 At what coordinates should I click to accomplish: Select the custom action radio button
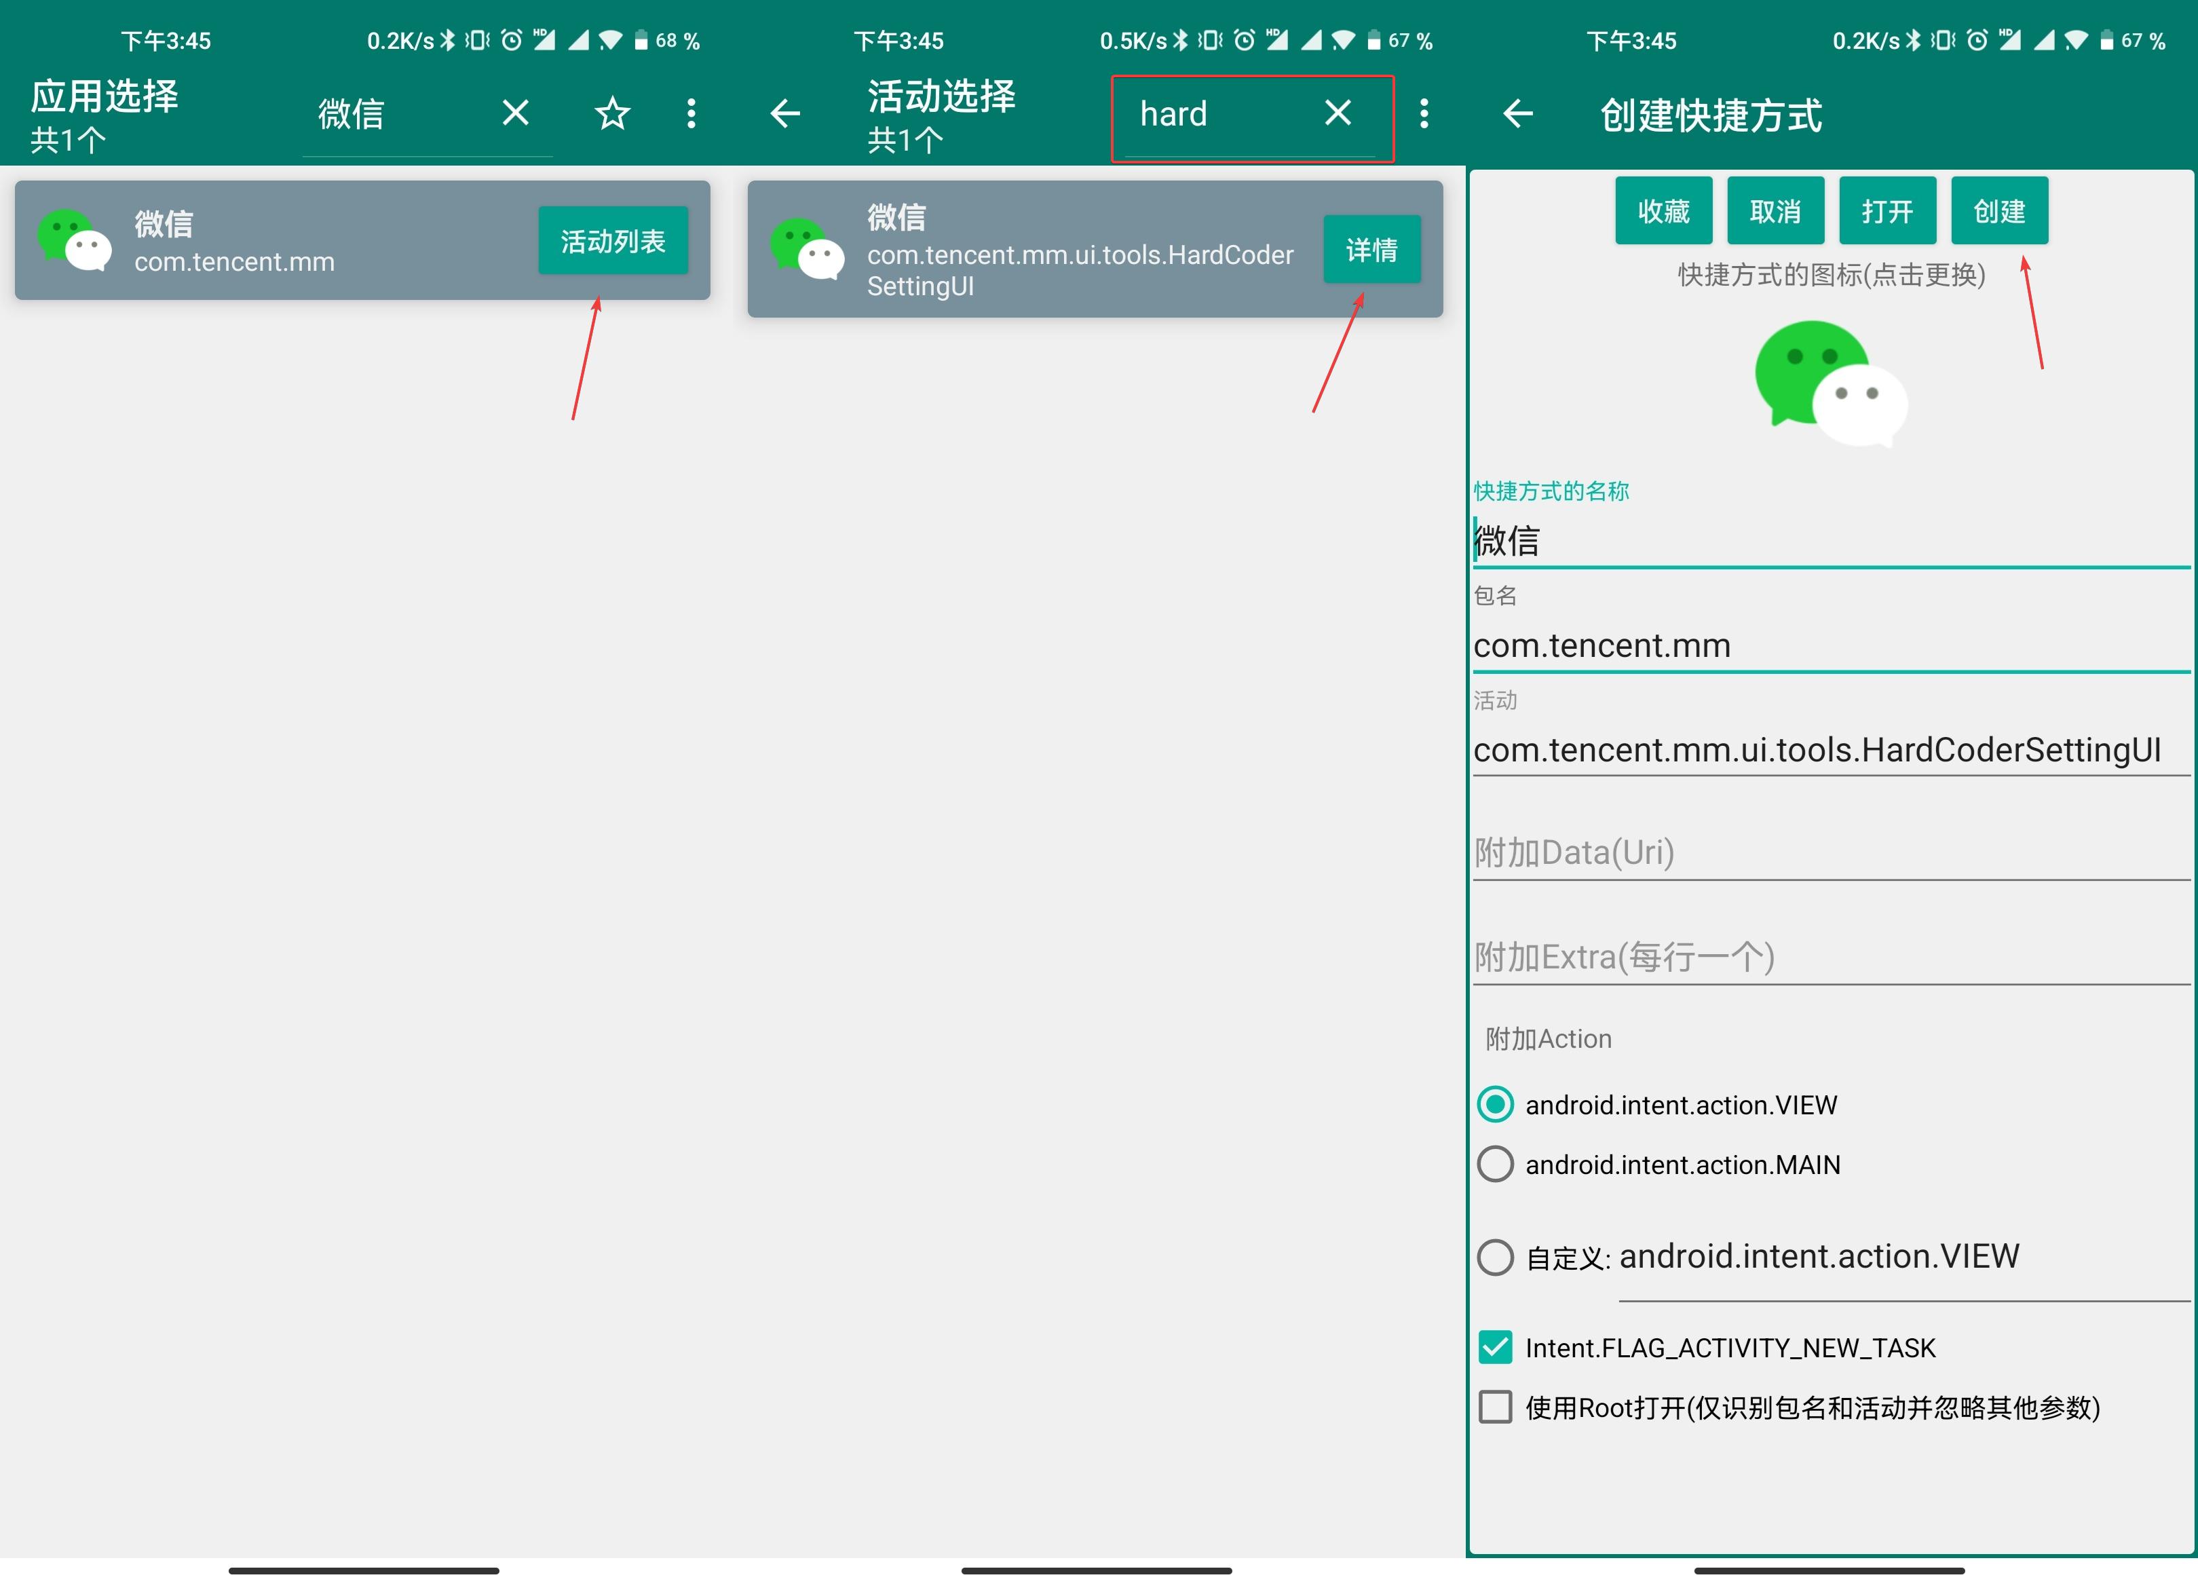pos(1496,1258)
